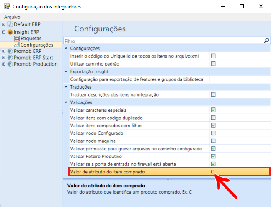This screenshot has height=207, width=271.
Task: Select Promob ERP Start in the tree
Action: click(33, 58)
